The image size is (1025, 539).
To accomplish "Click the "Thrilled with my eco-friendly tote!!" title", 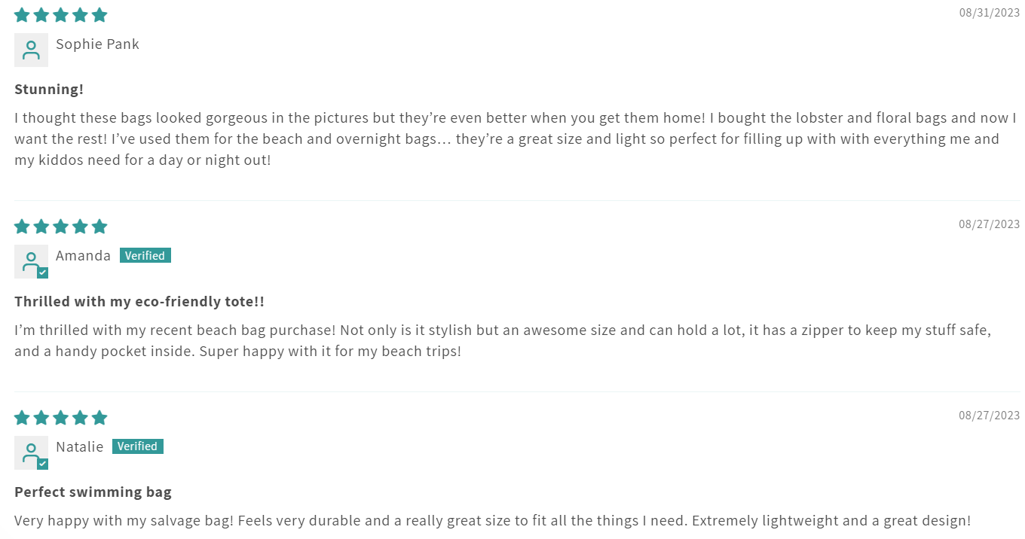I will [x=139, y=302].
